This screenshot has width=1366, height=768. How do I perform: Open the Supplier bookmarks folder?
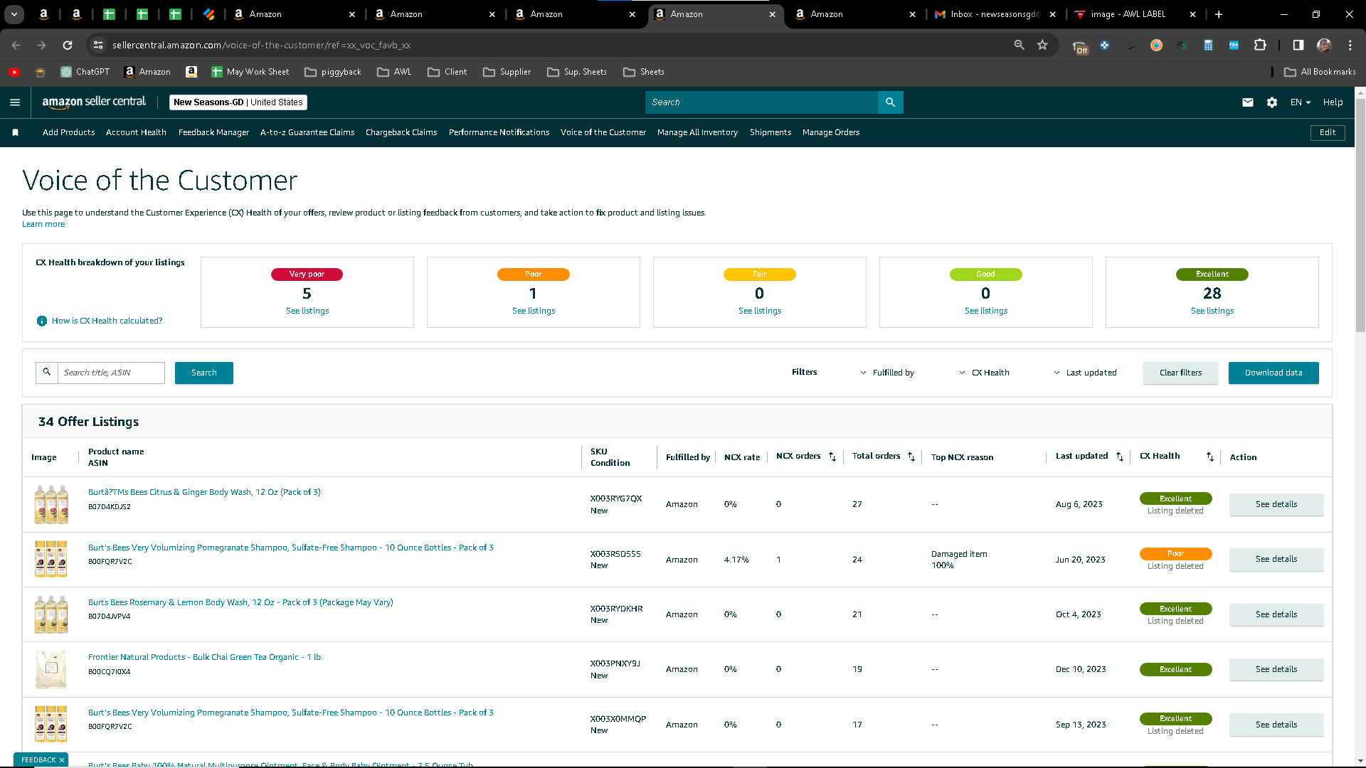[507, 72]
